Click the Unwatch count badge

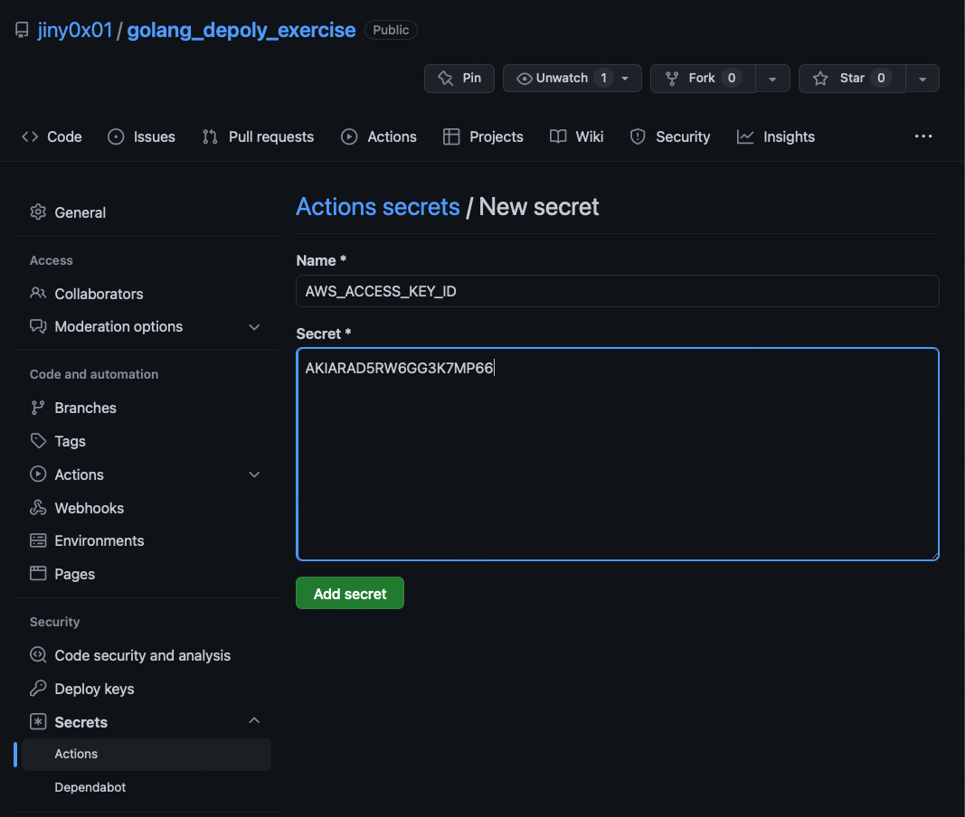604,78
